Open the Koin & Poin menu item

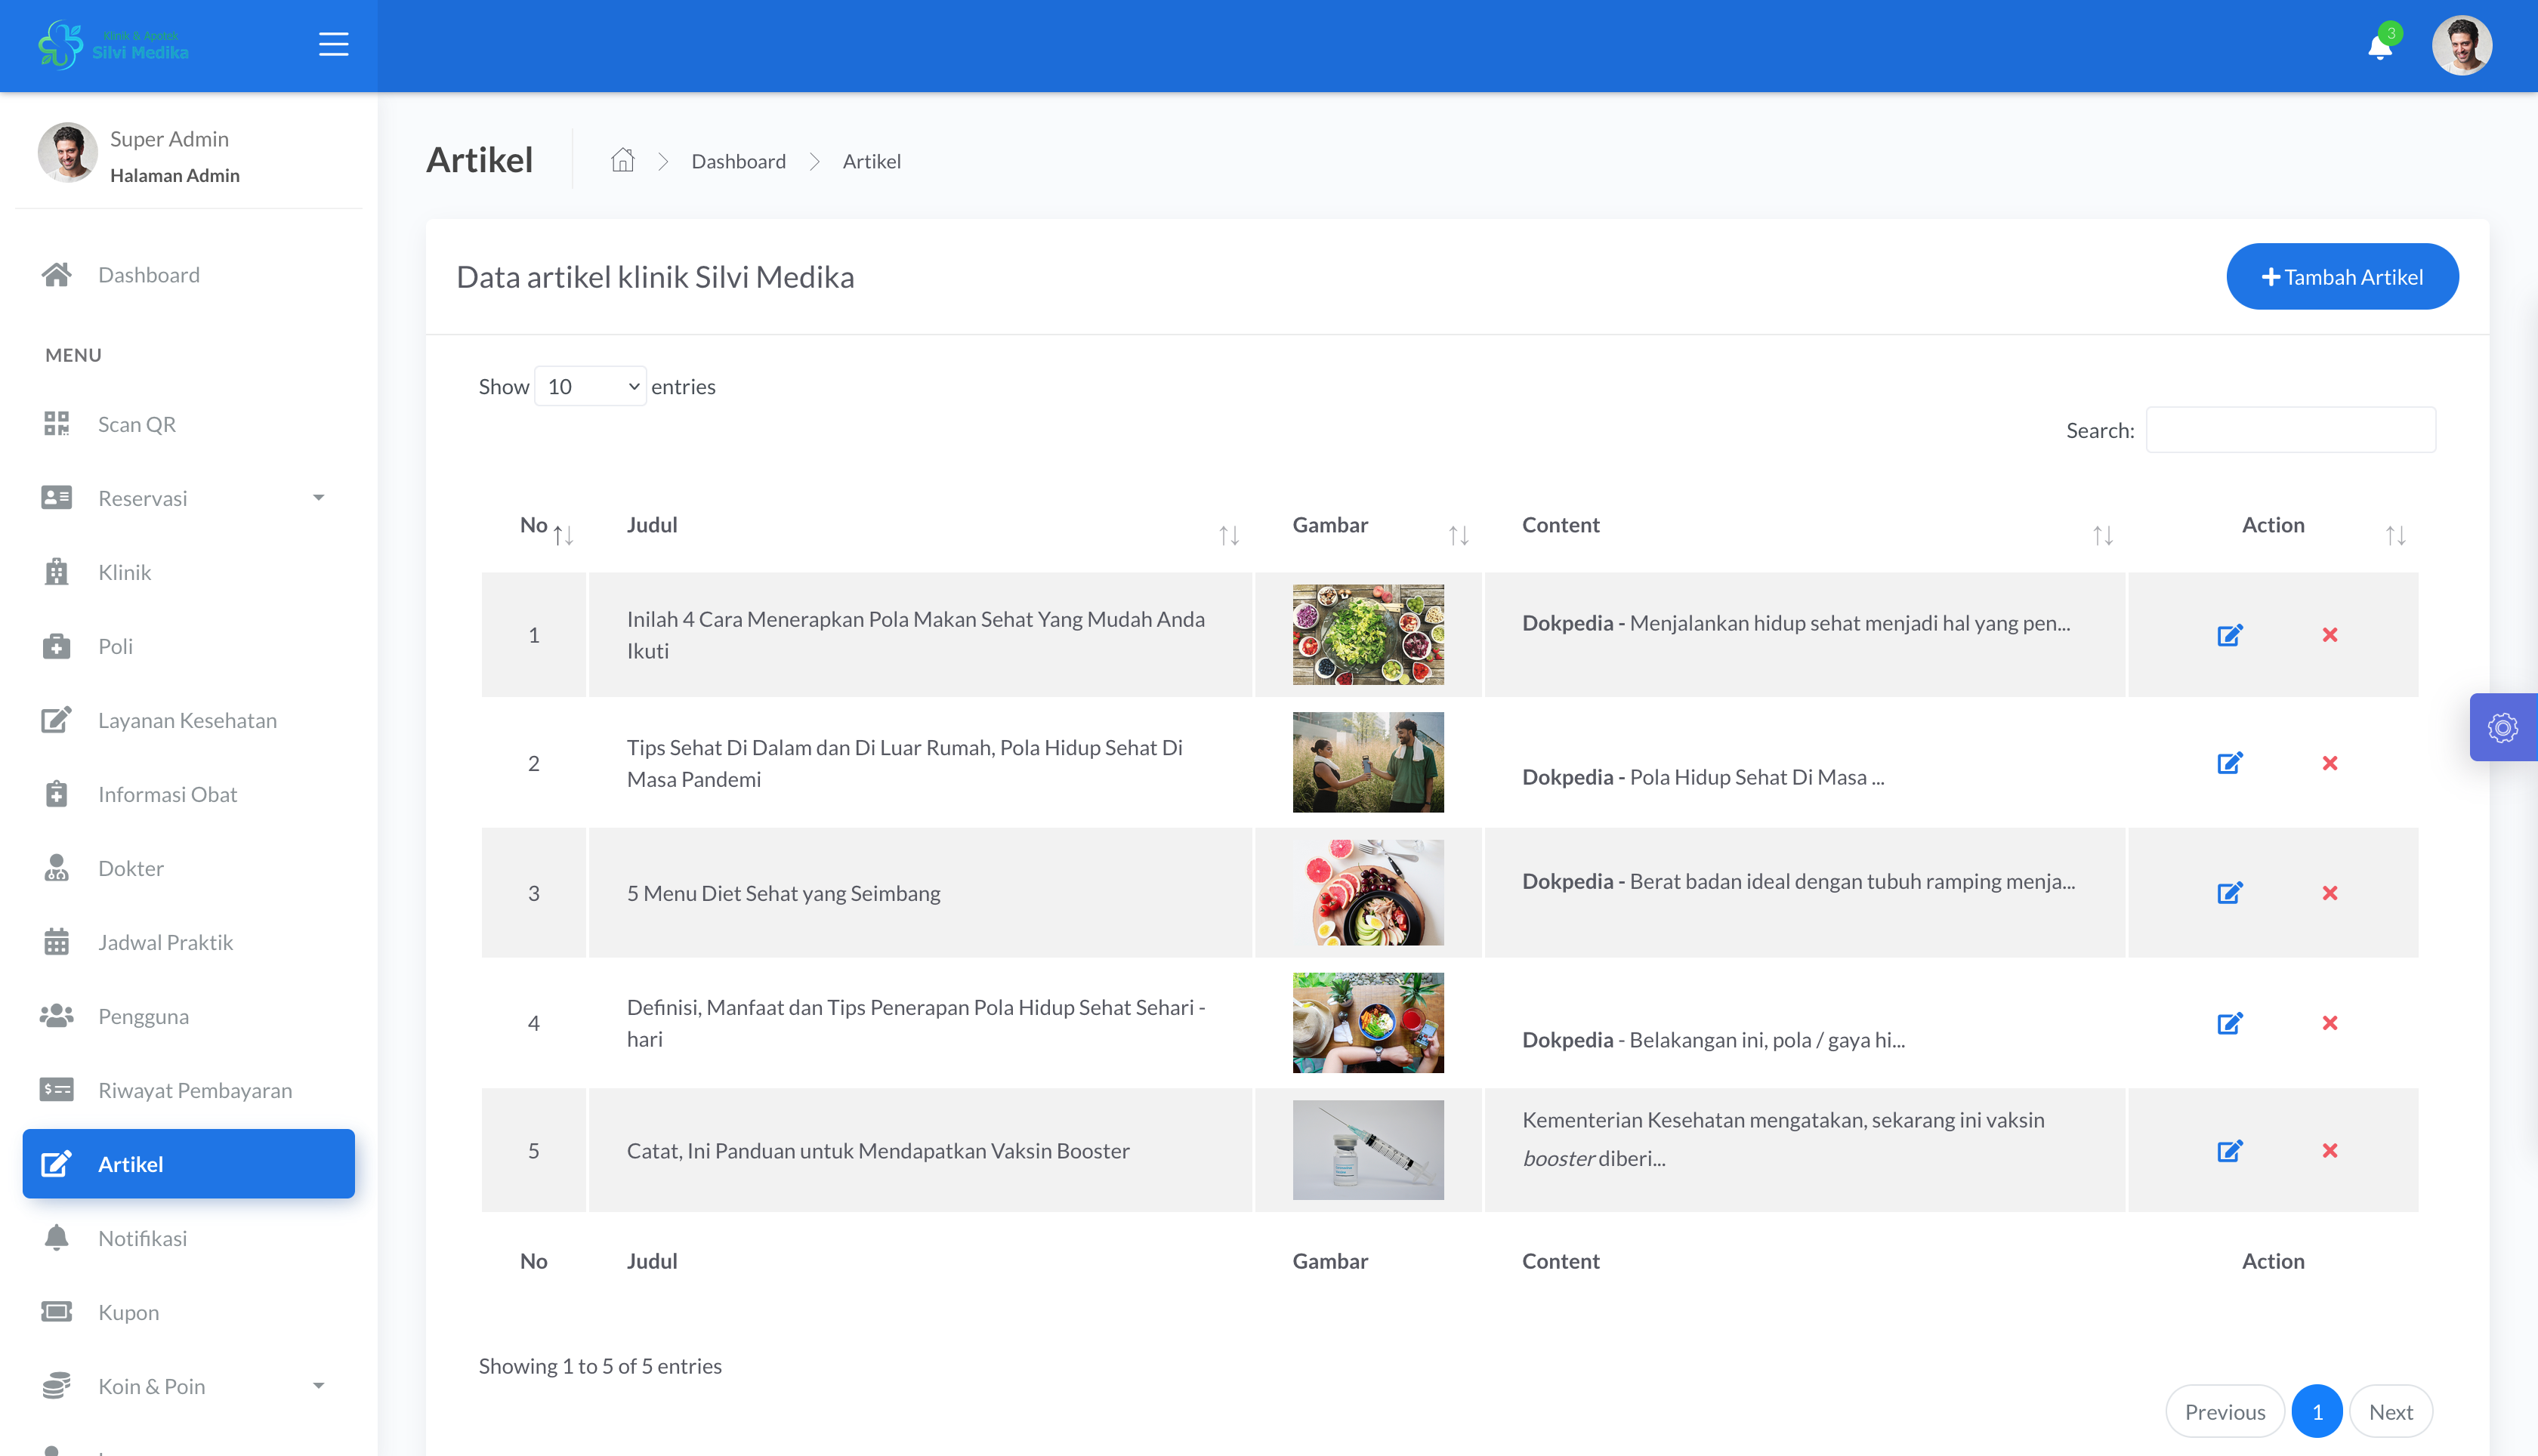click(x=188, y=1386)
